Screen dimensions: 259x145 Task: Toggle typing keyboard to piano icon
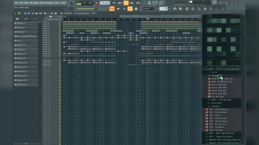pyautogui.click(x=112, y=8)
